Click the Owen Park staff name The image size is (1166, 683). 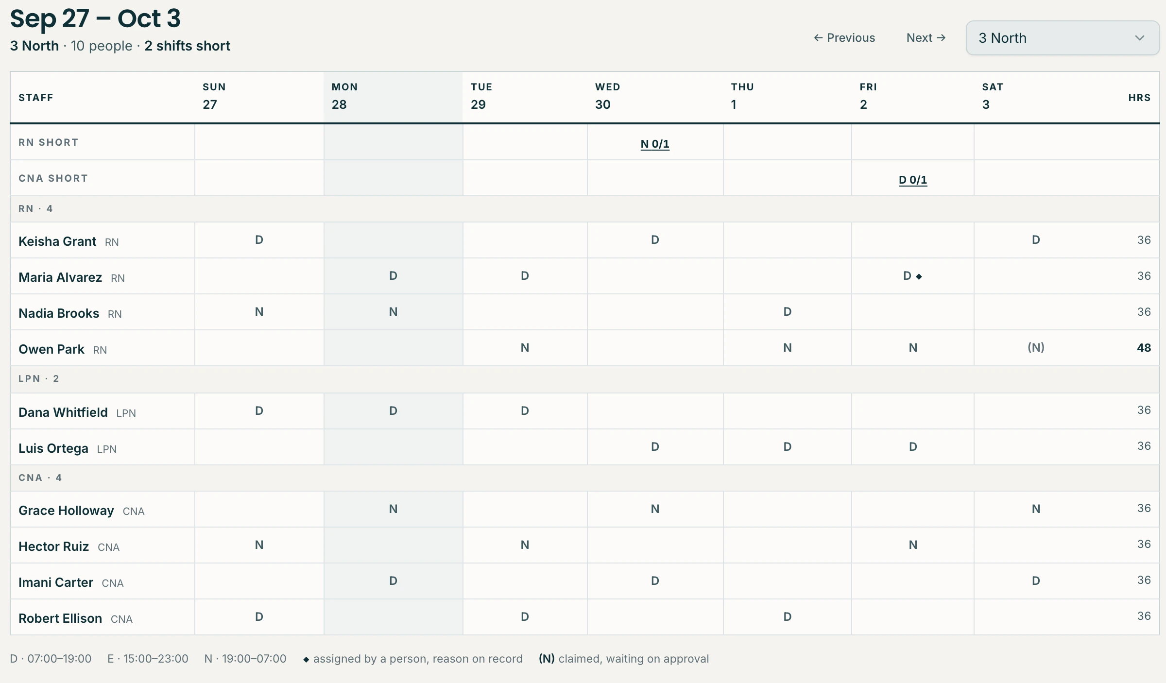(x=51, y=349)
